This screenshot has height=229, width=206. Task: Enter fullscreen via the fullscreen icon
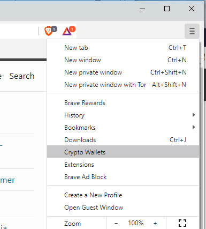click(182, 223)
